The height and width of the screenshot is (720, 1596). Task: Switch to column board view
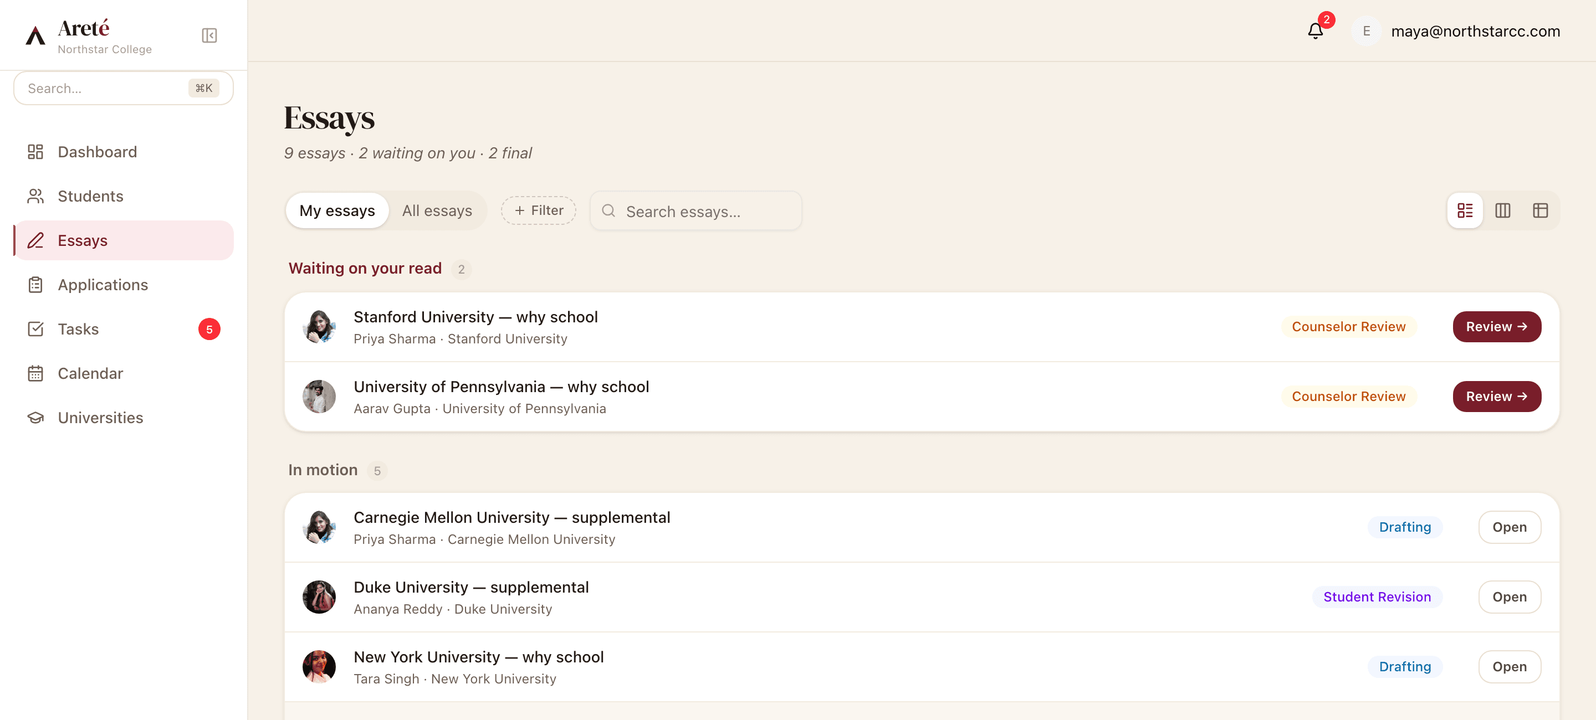(x=1502, y=210)
